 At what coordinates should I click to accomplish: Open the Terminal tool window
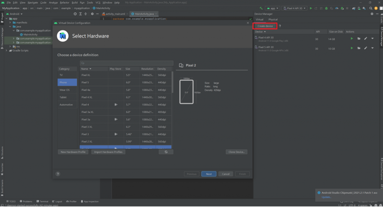coord(42,201)
